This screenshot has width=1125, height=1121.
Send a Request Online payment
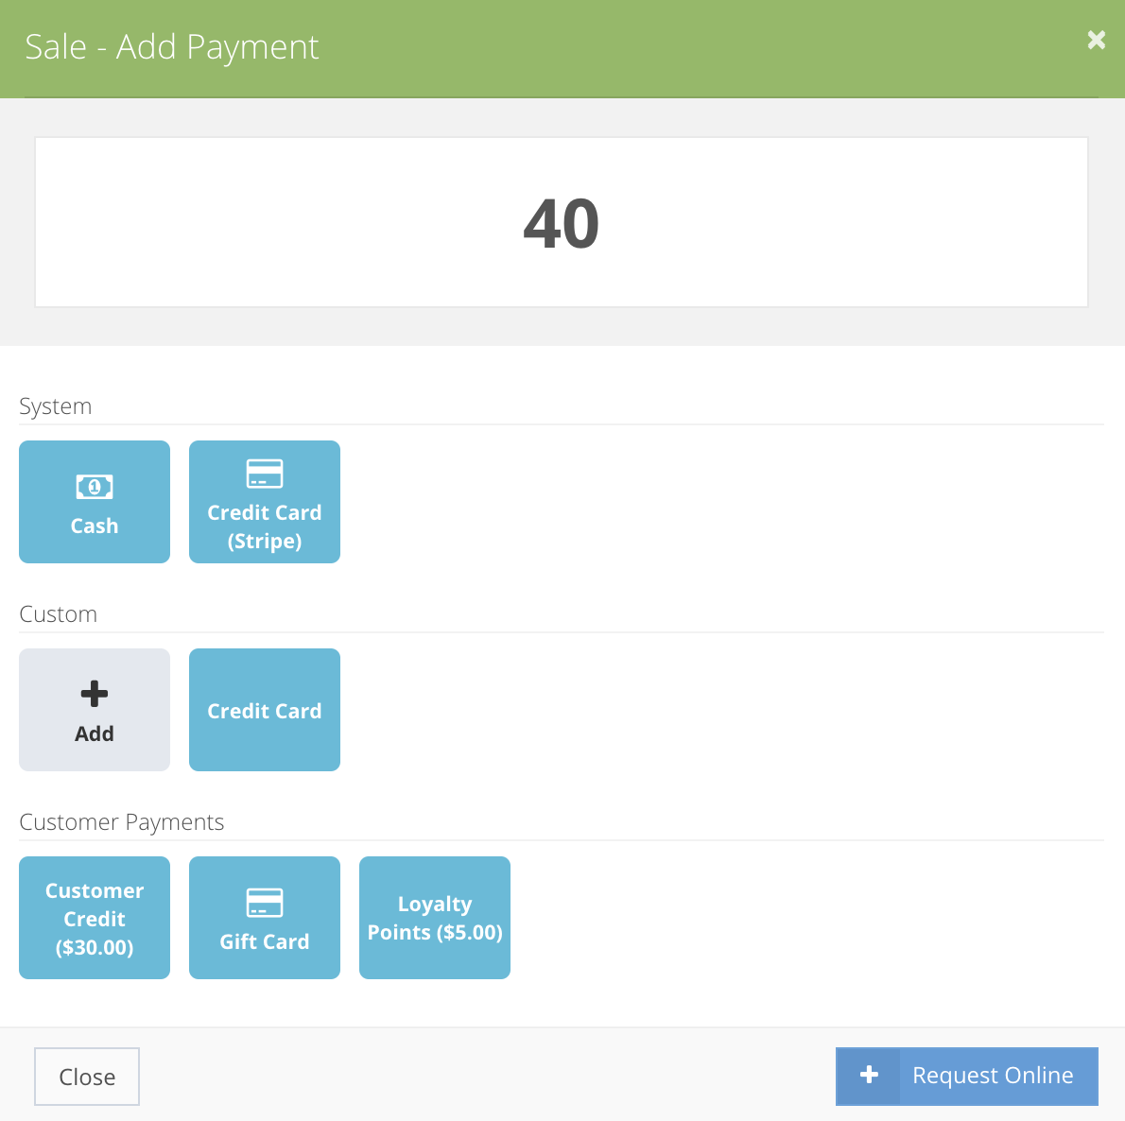click(x=966, y=1076)
